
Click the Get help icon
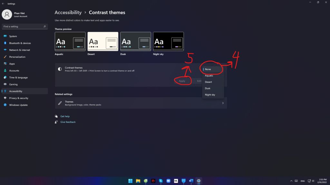click(56, 116)
